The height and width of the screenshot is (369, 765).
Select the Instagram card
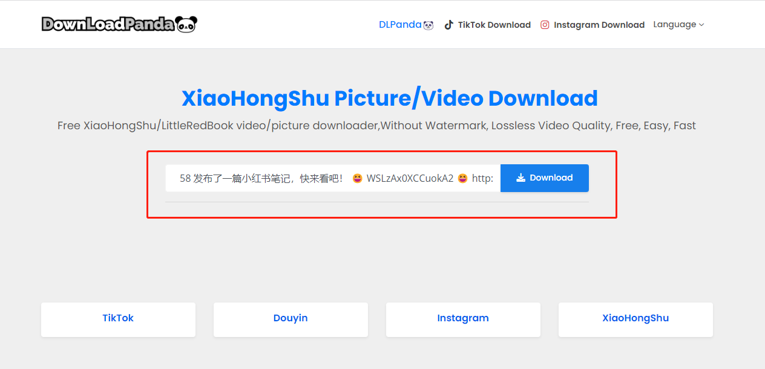coord(463,319)
